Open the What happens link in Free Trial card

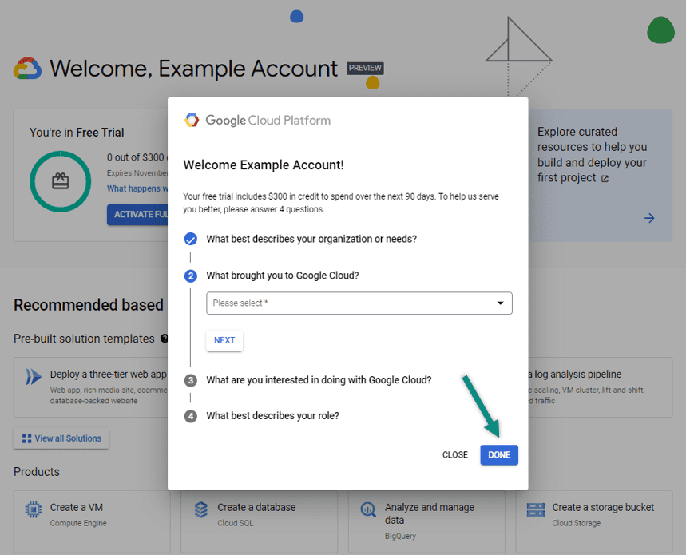pos(137,188)
